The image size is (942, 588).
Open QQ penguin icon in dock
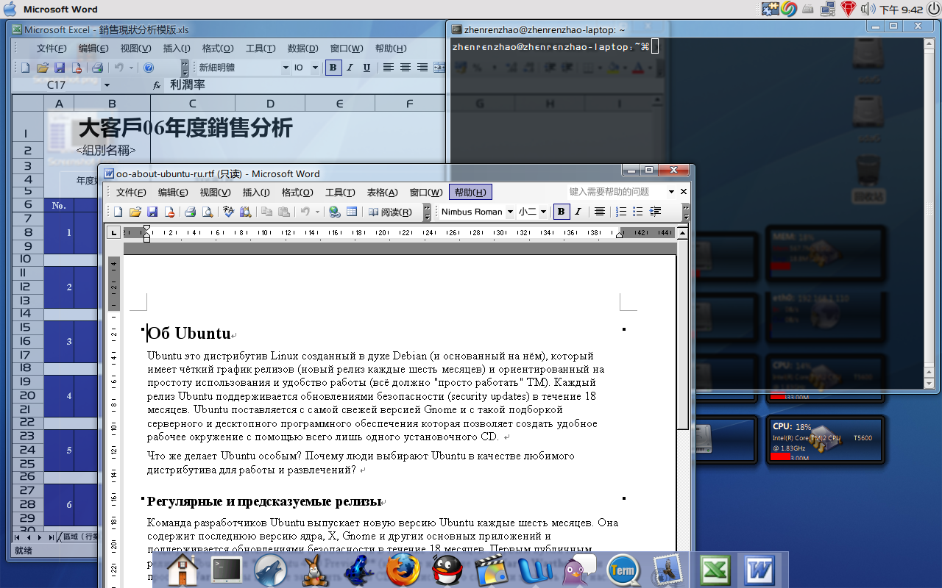point(446,570)
